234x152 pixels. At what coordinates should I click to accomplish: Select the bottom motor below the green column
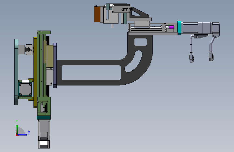[44, 134]
